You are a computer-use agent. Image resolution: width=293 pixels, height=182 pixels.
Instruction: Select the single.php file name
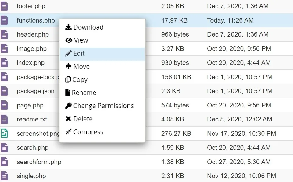[31, 176]
